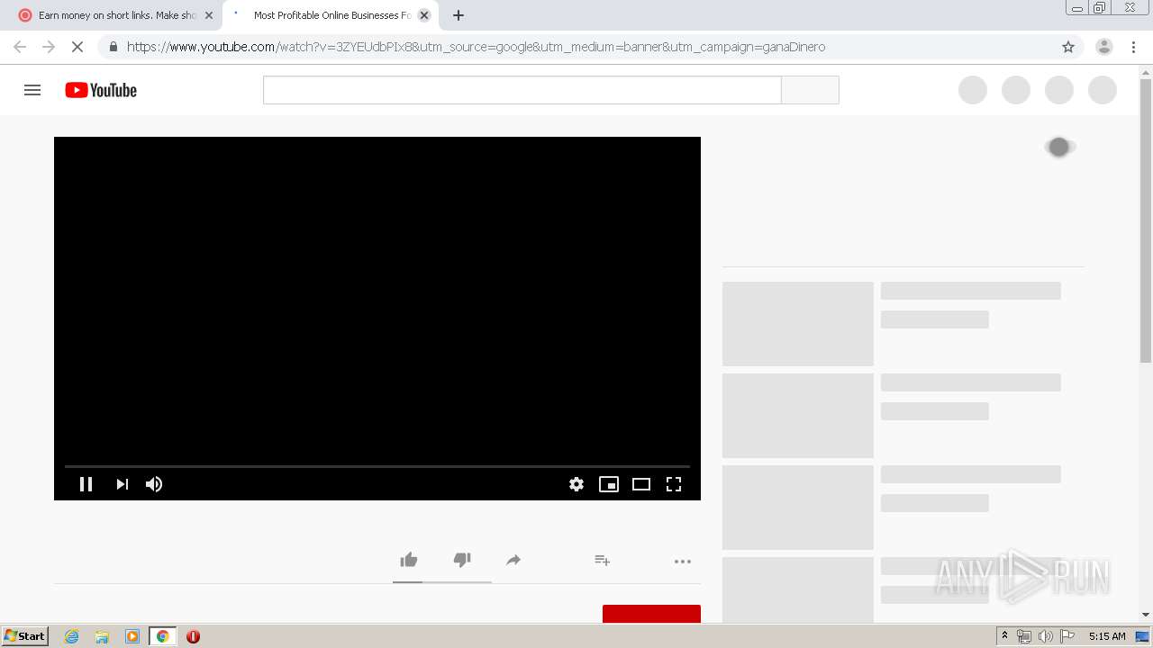Viewport: 1153px width, 648px height.
Task: Click the red subscribe button
Action: click(x=651, y=614)
